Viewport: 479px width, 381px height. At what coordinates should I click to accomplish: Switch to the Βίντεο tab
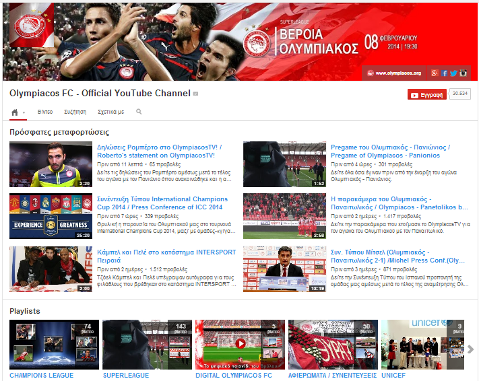coord(45,112)
